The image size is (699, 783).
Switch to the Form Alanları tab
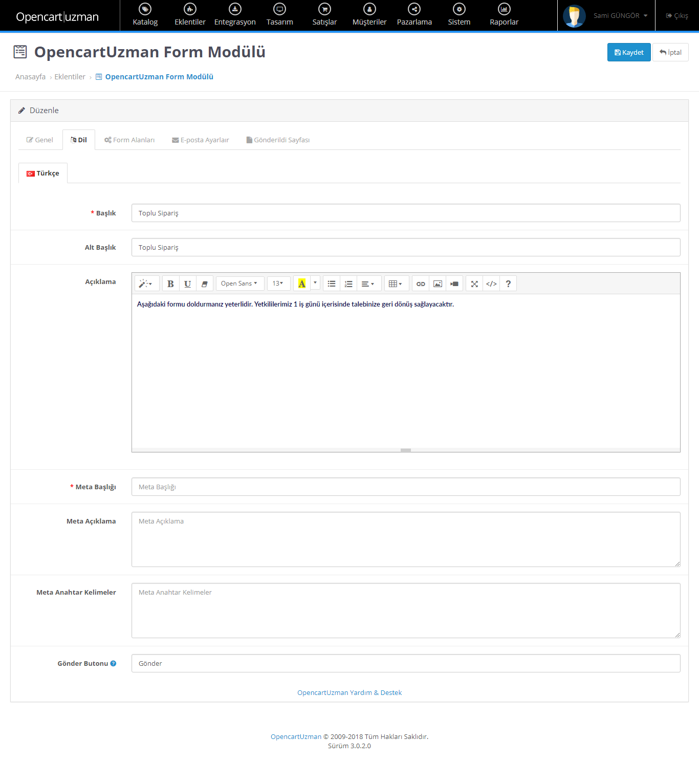[x=129, y=140]
